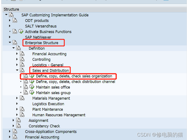Image resolution: width=187 pixels, height=140 pixels.
Task: Open documentation icon for Definition
Action: pyautogui.click(x=18, y=48)
